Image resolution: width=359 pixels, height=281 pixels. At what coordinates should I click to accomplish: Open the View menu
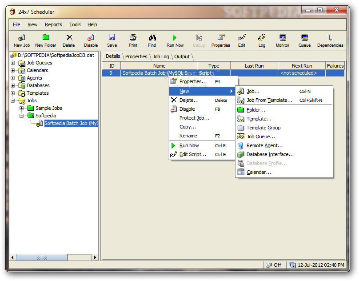click(x=32, y=24)
